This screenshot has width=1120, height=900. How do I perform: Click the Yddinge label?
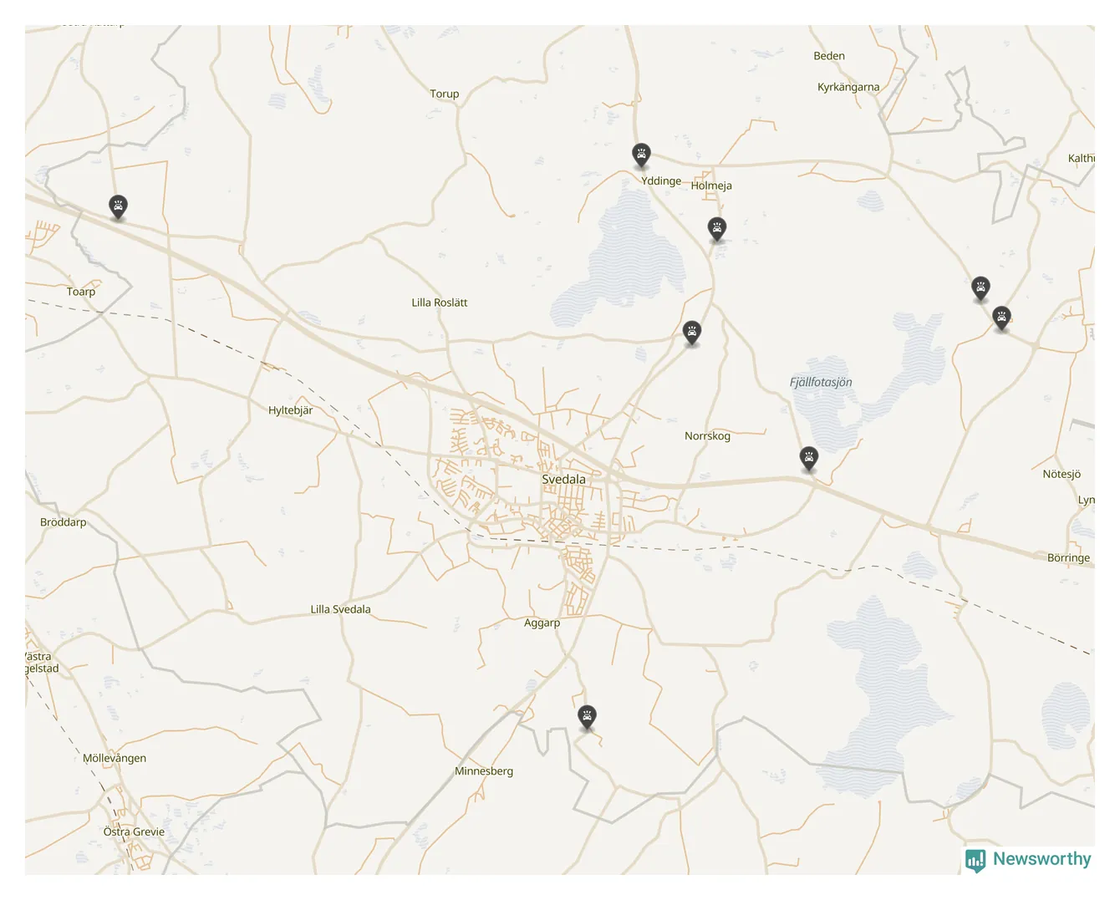click(662, 181)
